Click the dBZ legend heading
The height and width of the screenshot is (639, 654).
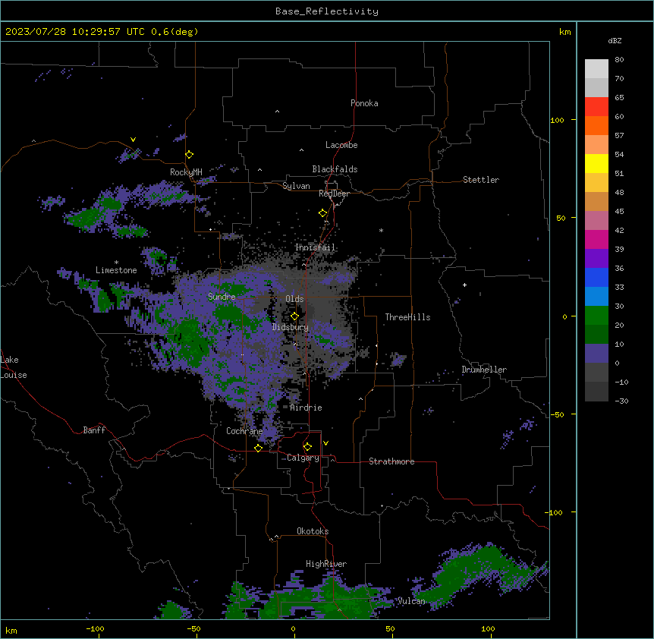[x=615, y=41]
